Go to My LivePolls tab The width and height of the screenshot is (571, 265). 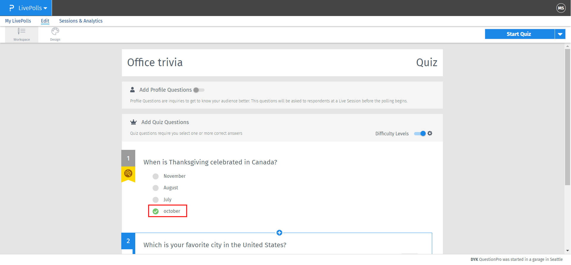(18, 21)
